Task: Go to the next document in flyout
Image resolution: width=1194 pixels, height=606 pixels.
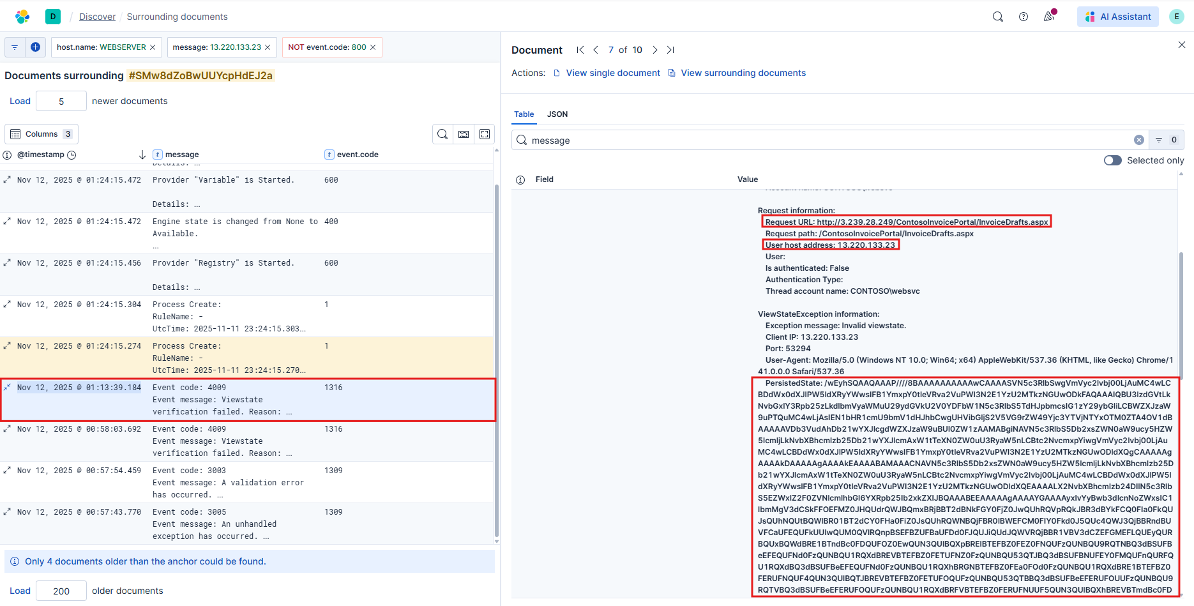Action: pos(655,50)
